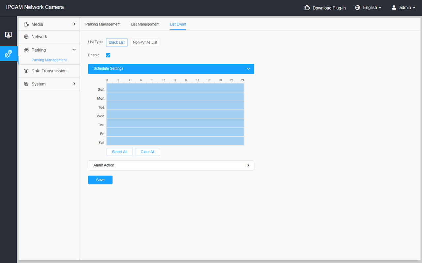422x263 pixels.
Task: Uncheck the Enable checkbox
Action: [x=108, y=55]
